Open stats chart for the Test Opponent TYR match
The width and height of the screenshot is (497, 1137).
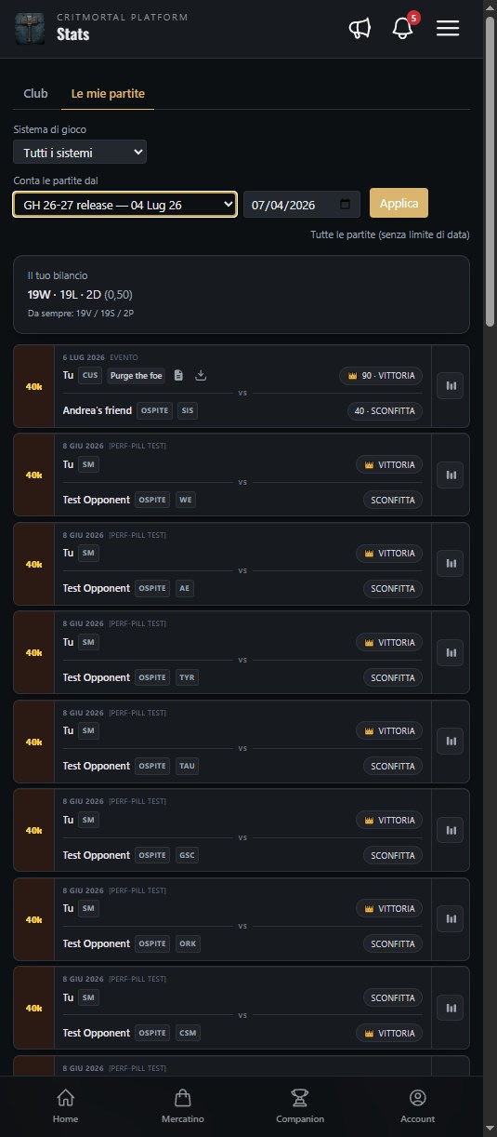(x=451, y=652)
